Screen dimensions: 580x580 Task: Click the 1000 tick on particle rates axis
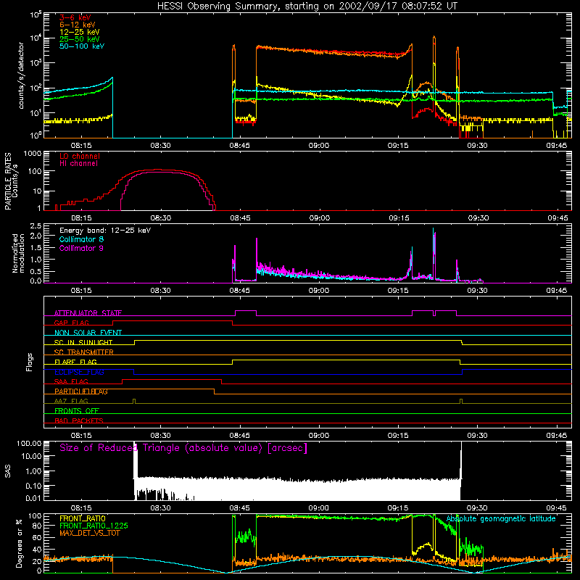(32, 154)
